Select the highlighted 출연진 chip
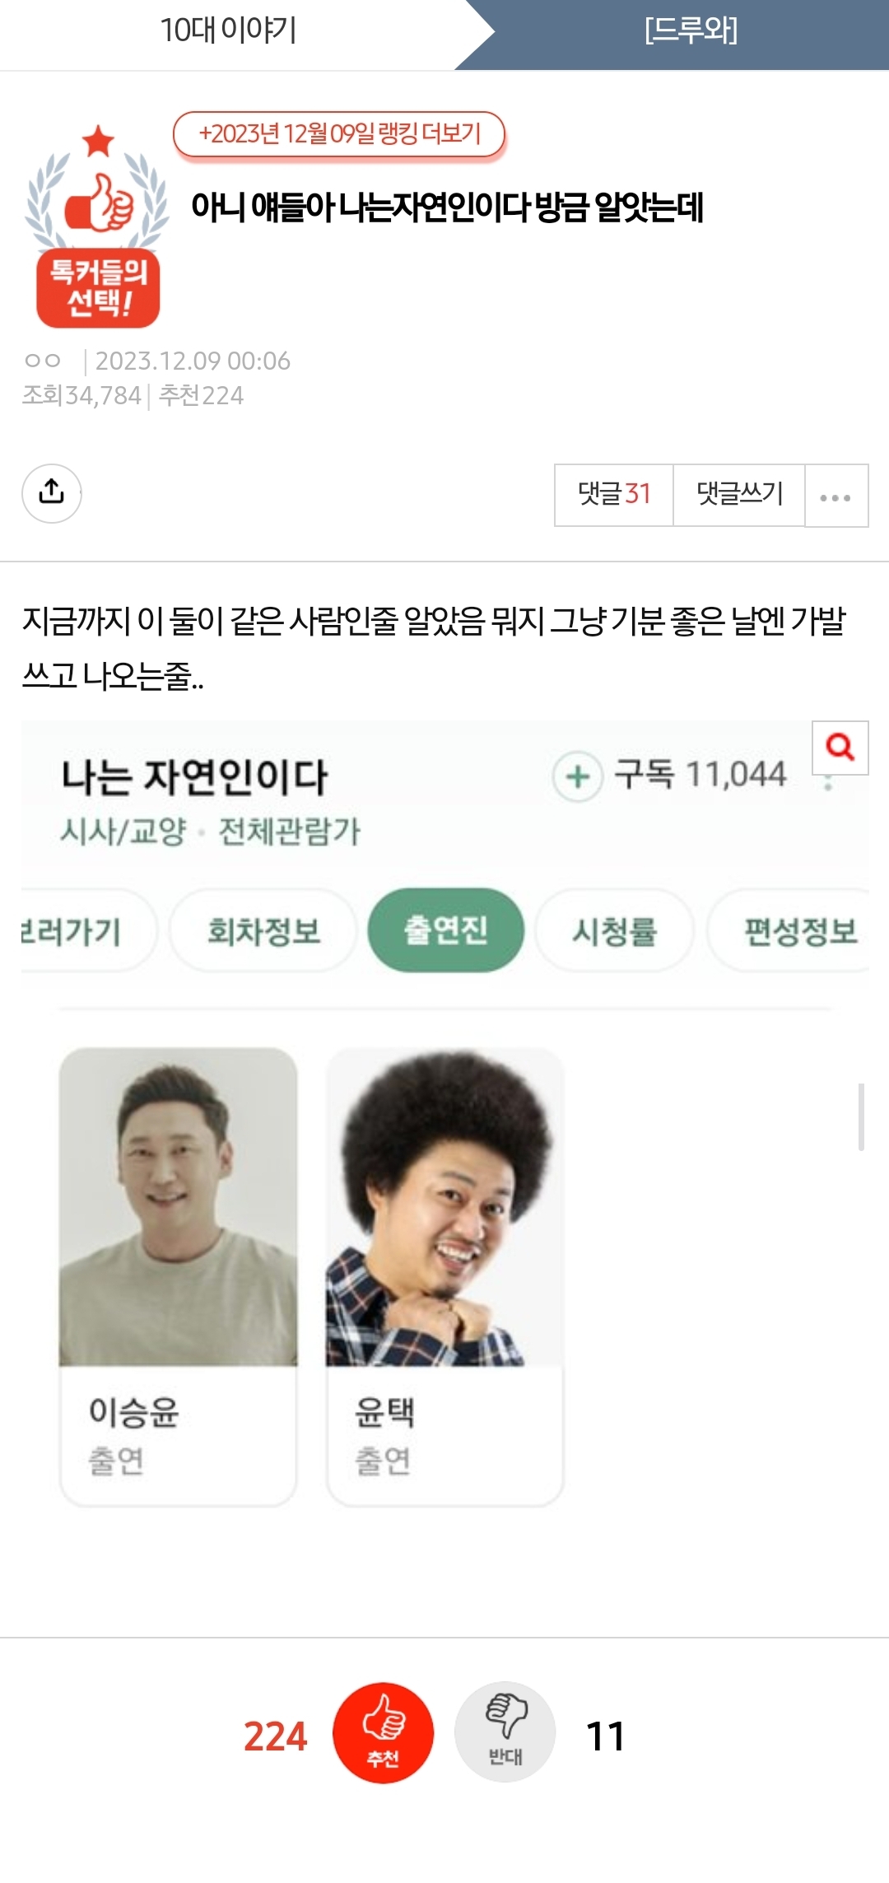The width and height of the screenshot is (889, 1883). point(445,930)
